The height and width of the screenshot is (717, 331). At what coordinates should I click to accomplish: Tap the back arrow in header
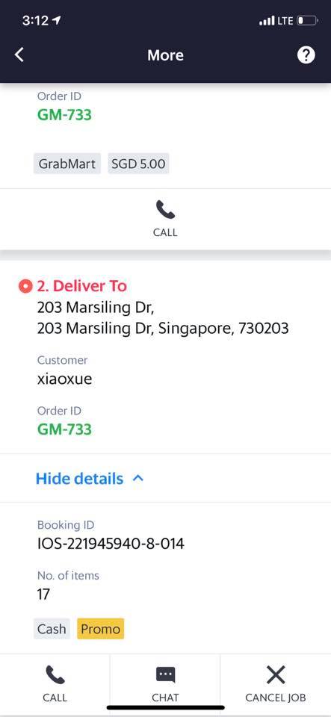(x=19, y=55)
